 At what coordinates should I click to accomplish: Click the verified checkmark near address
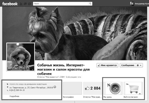(x=55, y=87)
